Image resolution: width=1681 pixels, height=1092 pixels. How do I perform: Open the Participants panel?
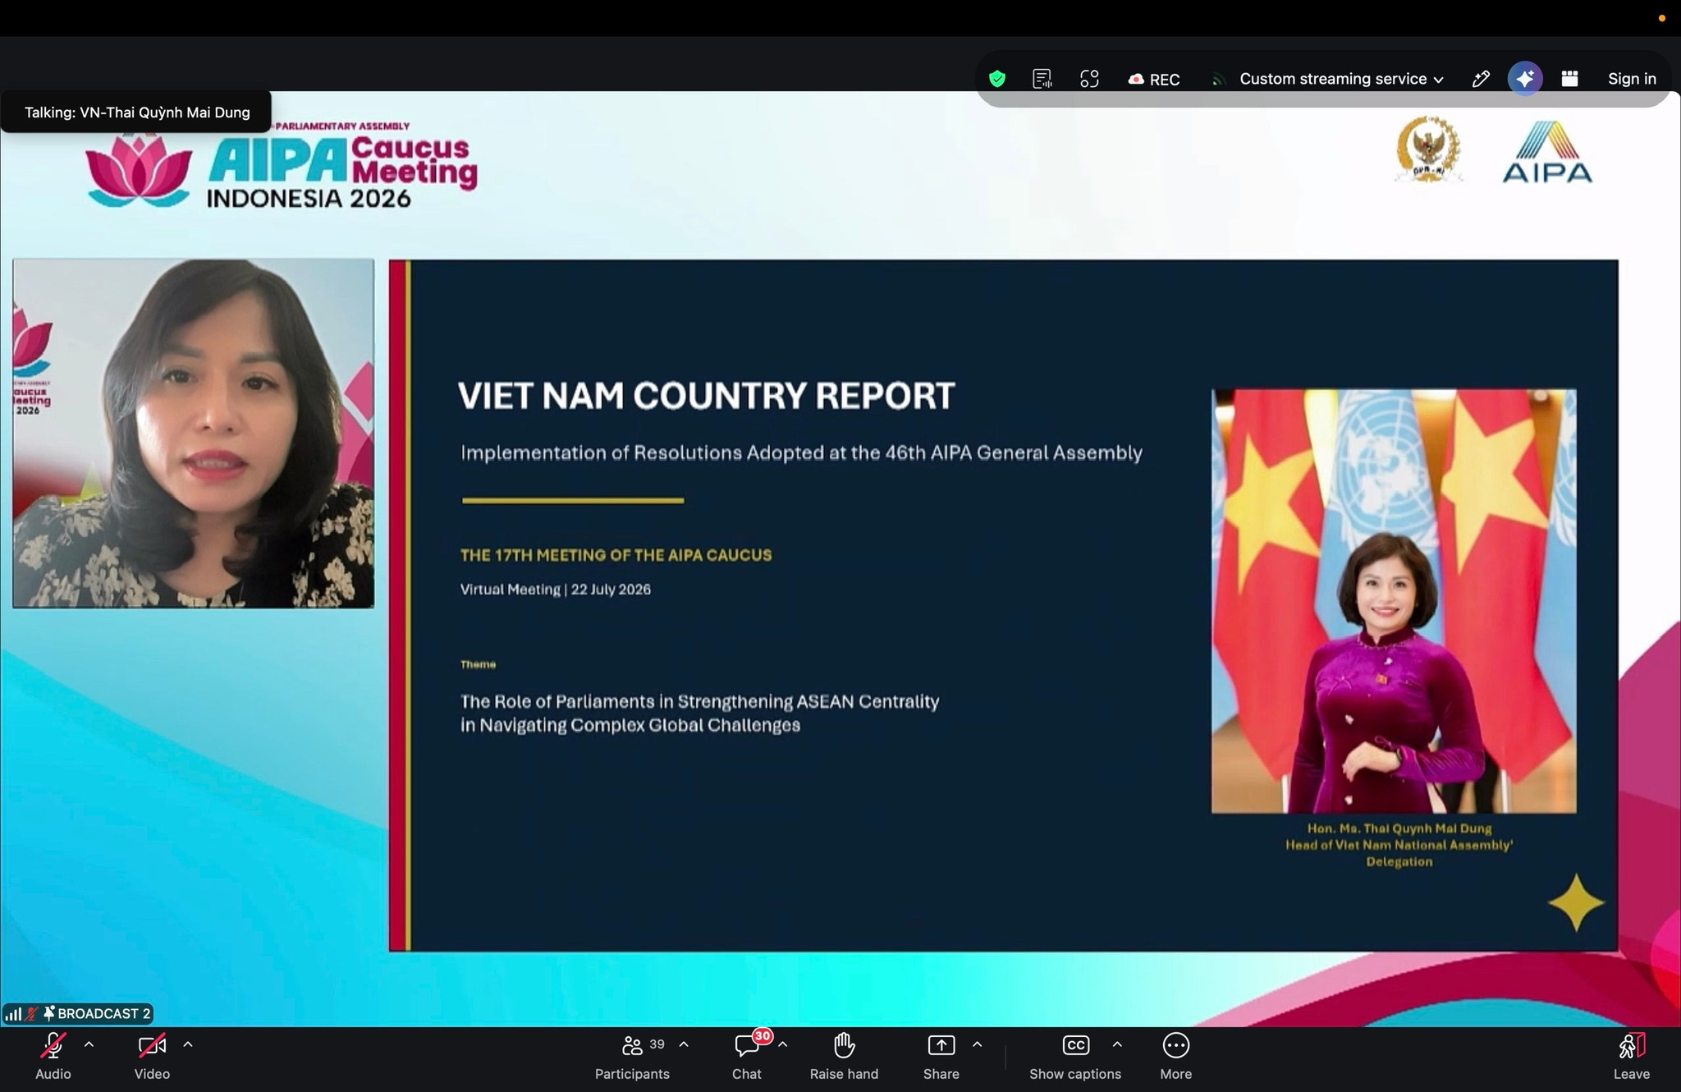coord(632,1057)
